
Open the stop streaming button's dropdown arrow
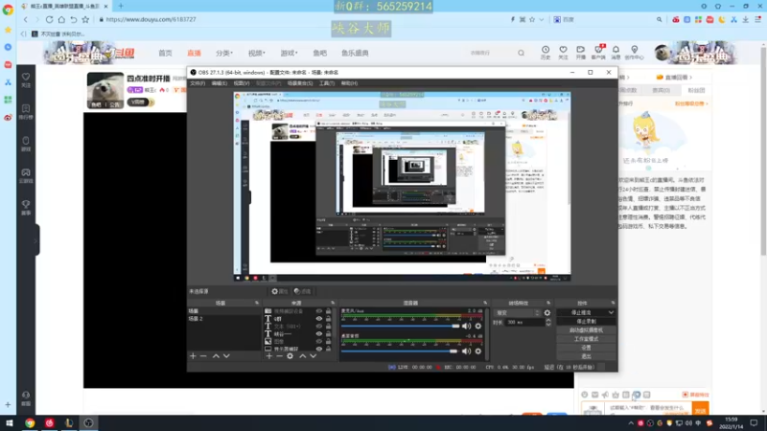[611, 313]
